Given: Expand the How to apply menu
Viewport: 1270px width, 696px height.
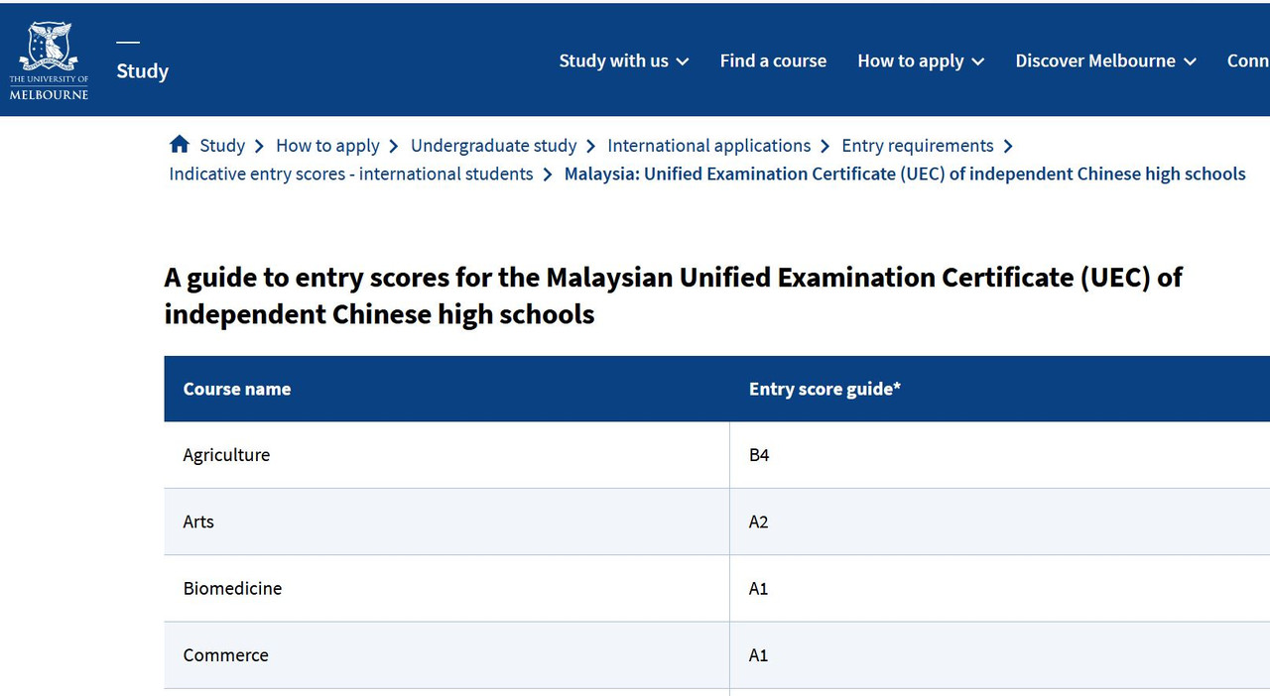Looking at the screenshot, I should pyautogui.click(x=921, y=60).
